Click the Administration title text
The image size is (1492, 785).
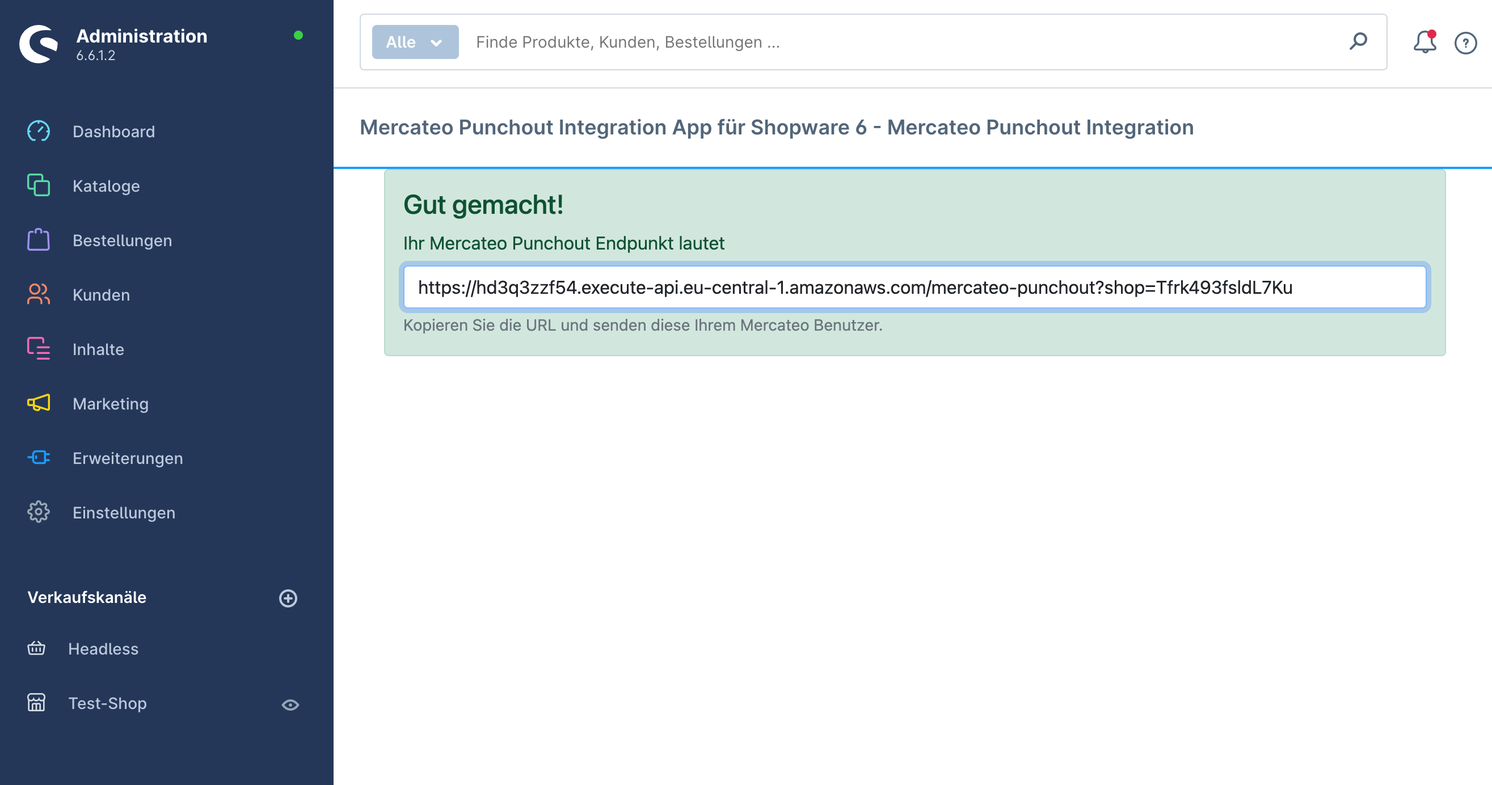tap(142, 36)
